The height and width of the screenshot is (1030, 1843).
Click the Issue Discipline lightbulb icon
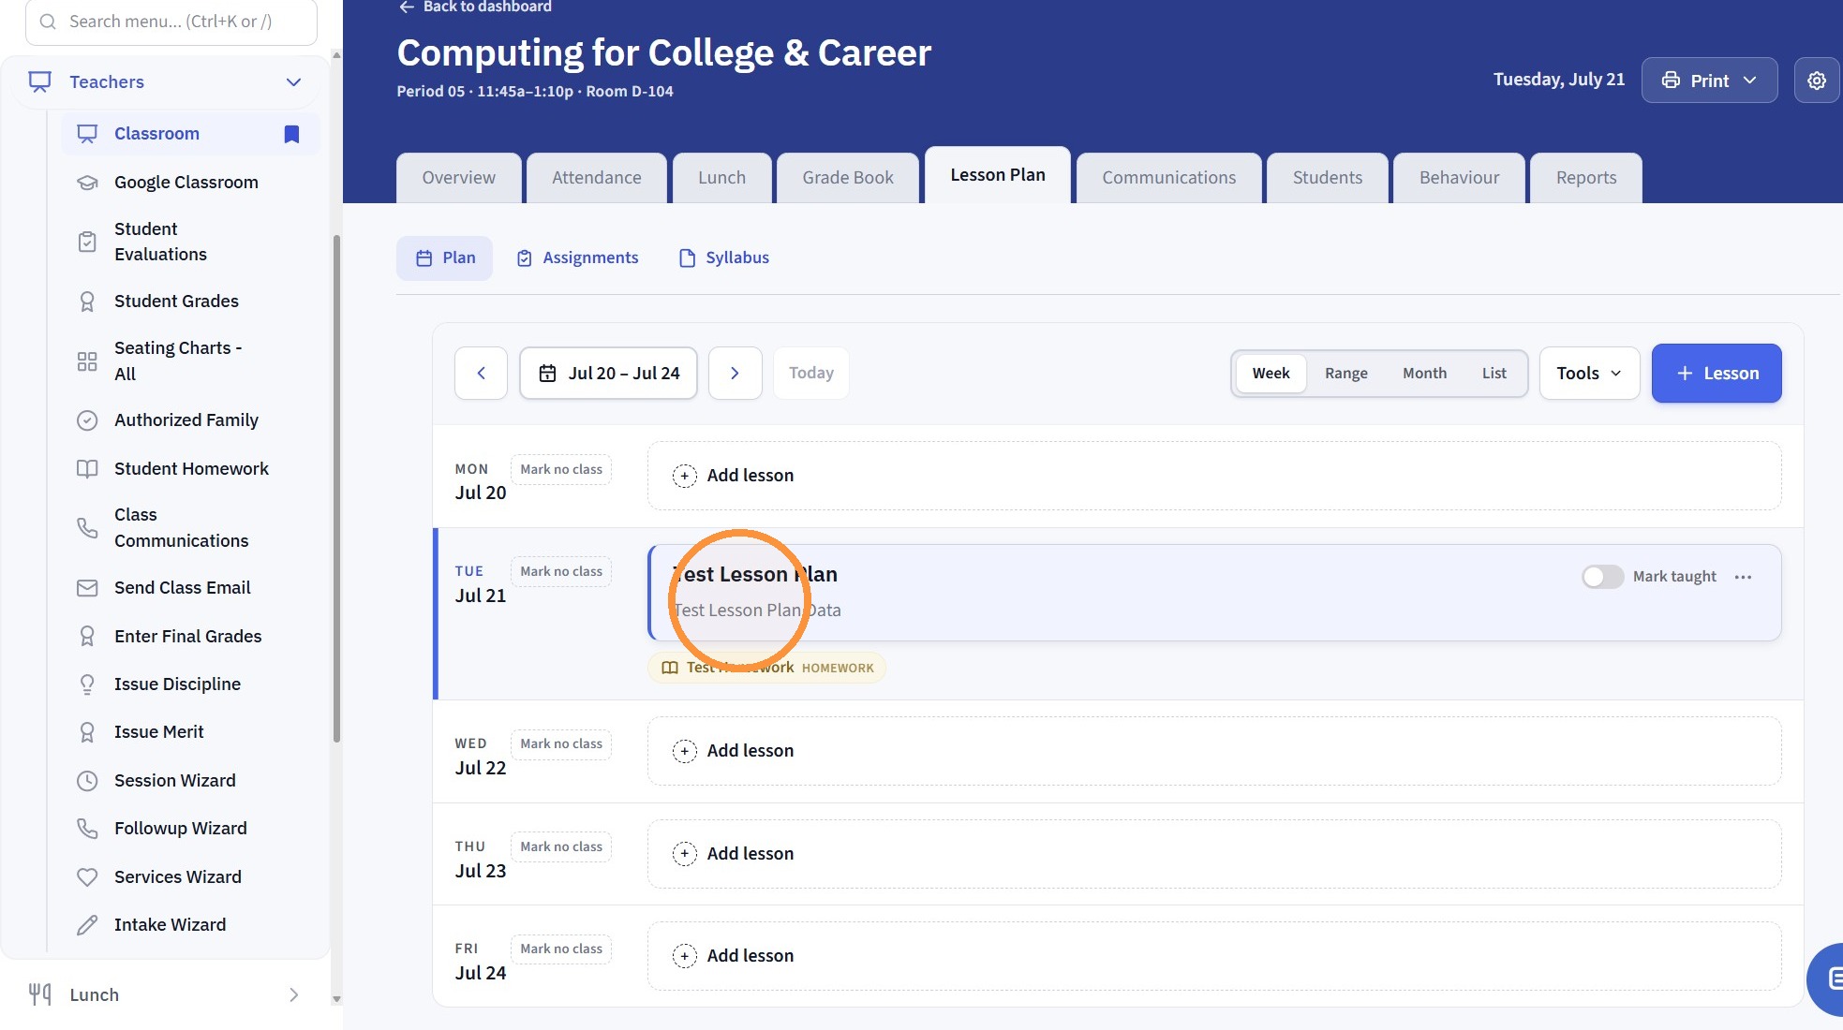[x=87, y=684]
